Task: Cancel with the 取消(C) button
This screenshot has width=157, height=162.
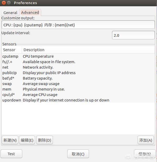Action: pyautogui.click(x=78, y=154)
